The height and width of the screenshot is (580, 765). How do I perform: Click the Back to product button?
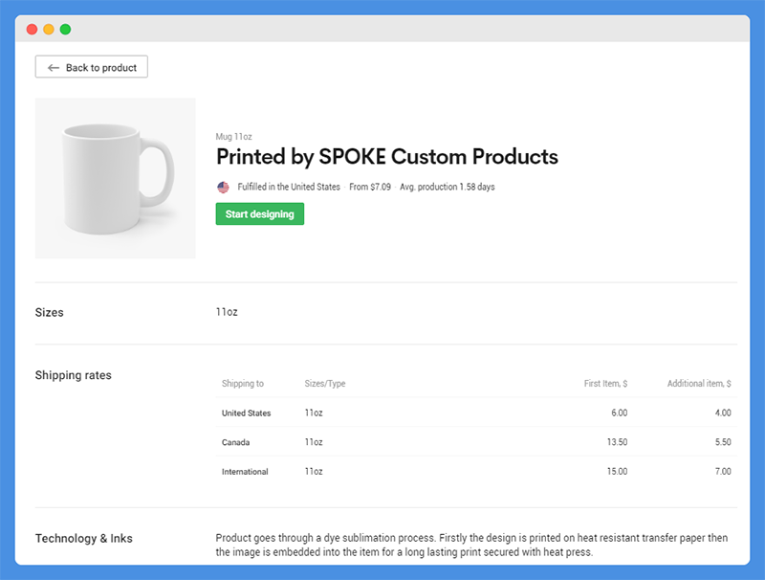91,67
